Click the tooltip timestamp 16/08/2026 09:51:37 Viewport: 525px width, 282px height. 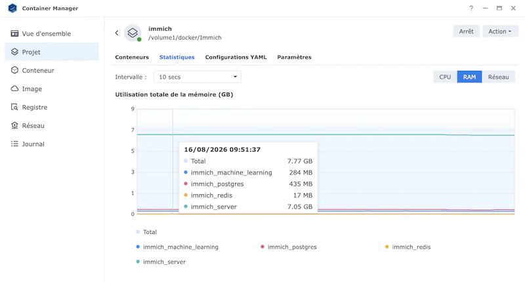(x=222, y=150)
